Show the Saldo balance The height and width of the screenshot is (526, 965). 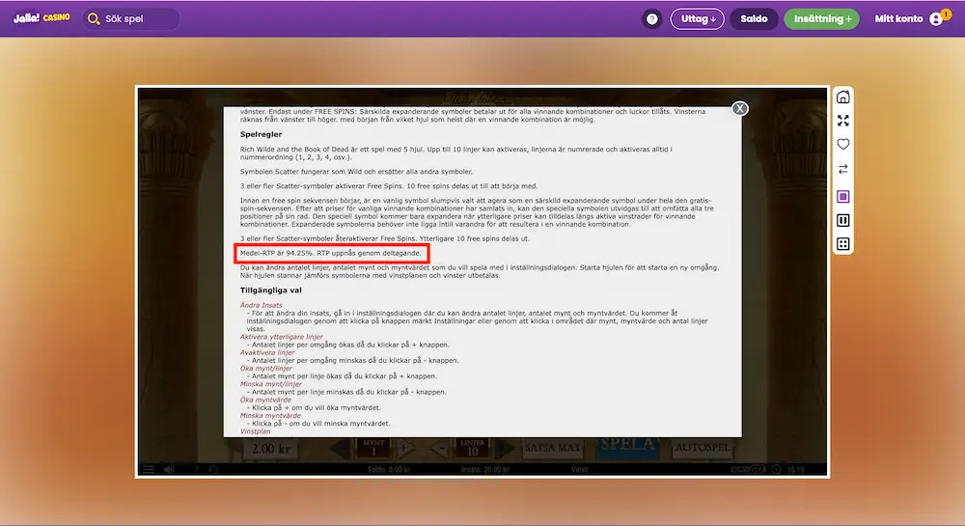pyautogui.click(x=754, y=19)
